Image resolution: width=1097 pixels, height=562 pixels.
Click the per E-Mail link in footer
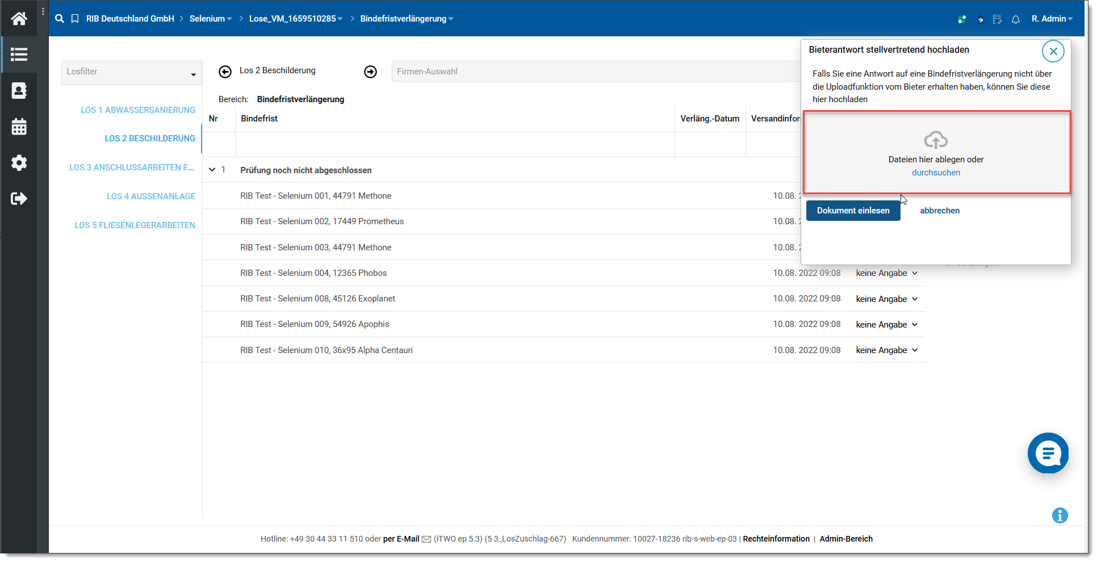tap(401, 539)
